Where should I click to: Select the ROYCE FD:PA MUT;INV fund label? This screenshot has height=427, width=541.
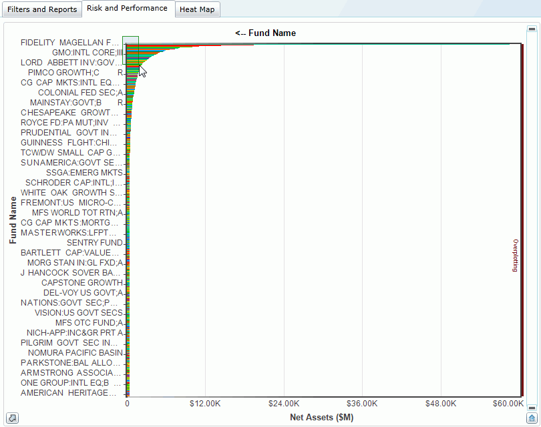70,122
